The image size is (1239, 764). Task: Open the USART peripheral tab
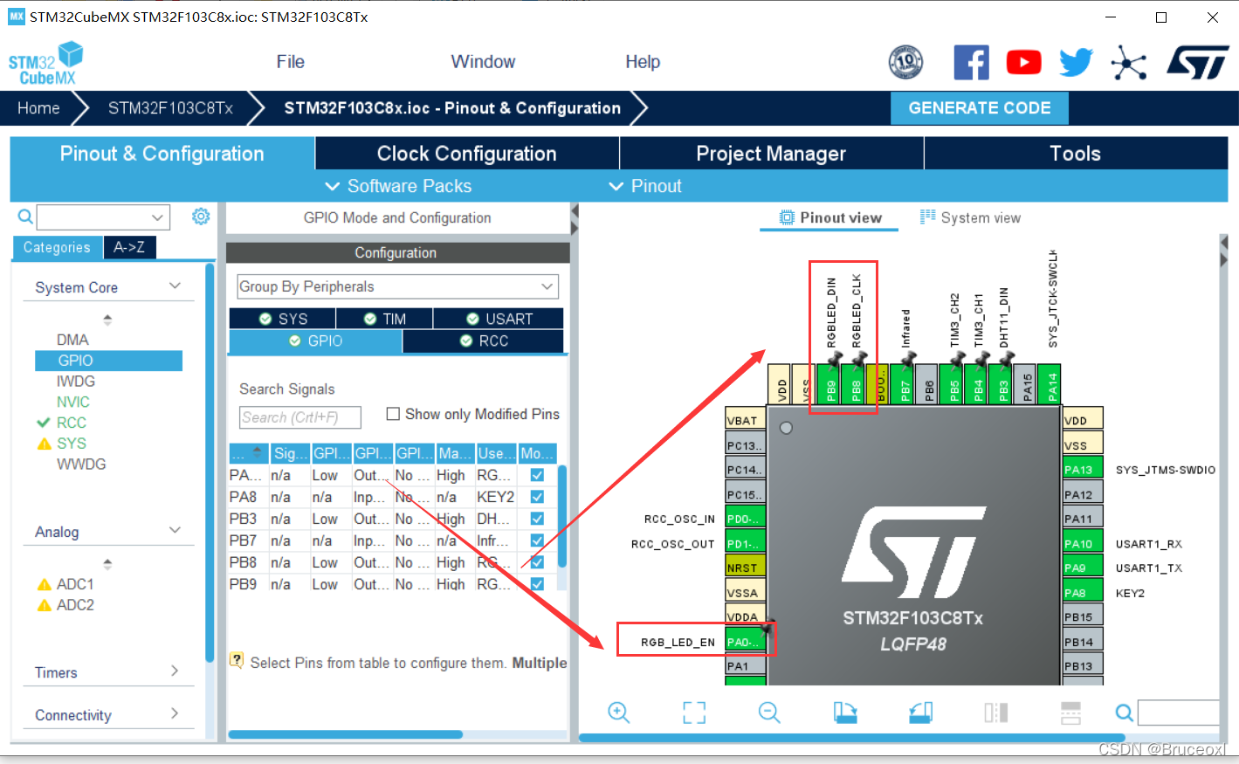coord(499,319)
